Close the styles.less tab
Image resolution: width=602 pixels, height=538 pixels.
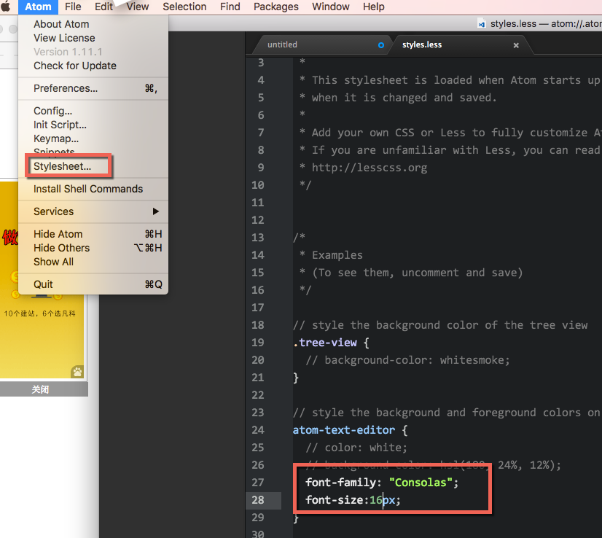516,45
